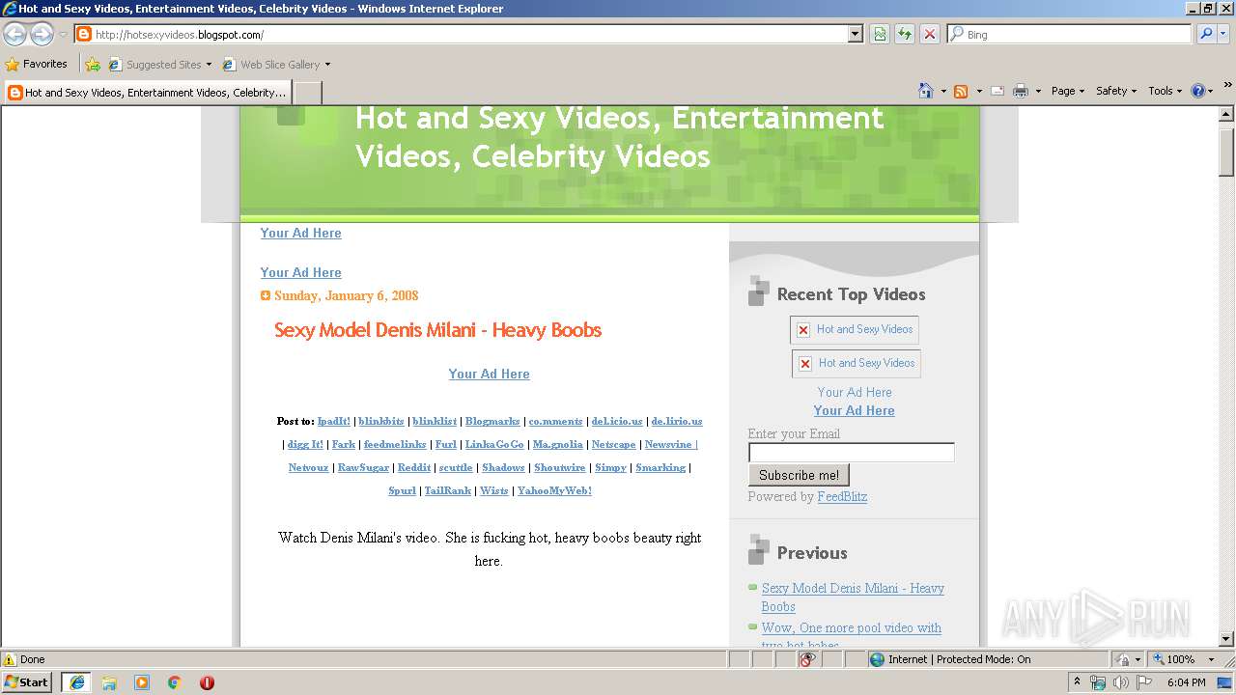This screenshot has width=1236, height=695.
Task: Open Action Center flag tray icon
Action: tap(1144, 682)
